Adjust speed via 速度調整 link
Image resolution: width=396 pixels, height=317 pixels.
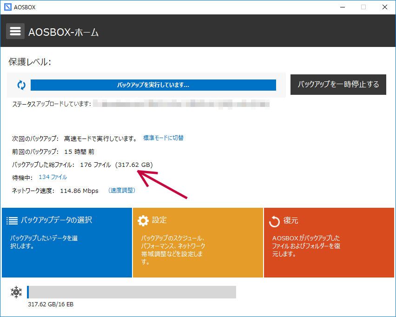pos(122,190)
